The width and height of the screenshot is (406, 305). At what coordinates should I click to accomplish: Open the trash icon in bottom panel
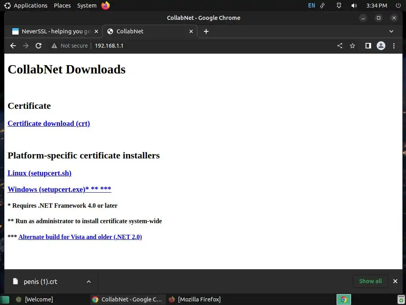click(401, 299)
